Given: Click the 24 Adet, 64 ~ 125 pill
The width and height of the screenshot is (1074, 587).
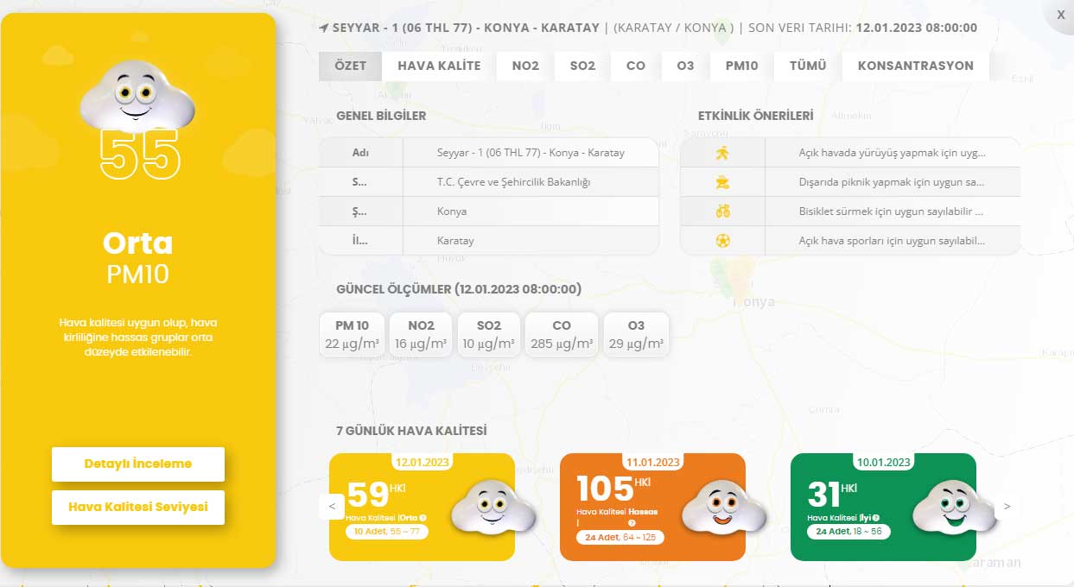Looking at the screenshot, I should (622, 537).
